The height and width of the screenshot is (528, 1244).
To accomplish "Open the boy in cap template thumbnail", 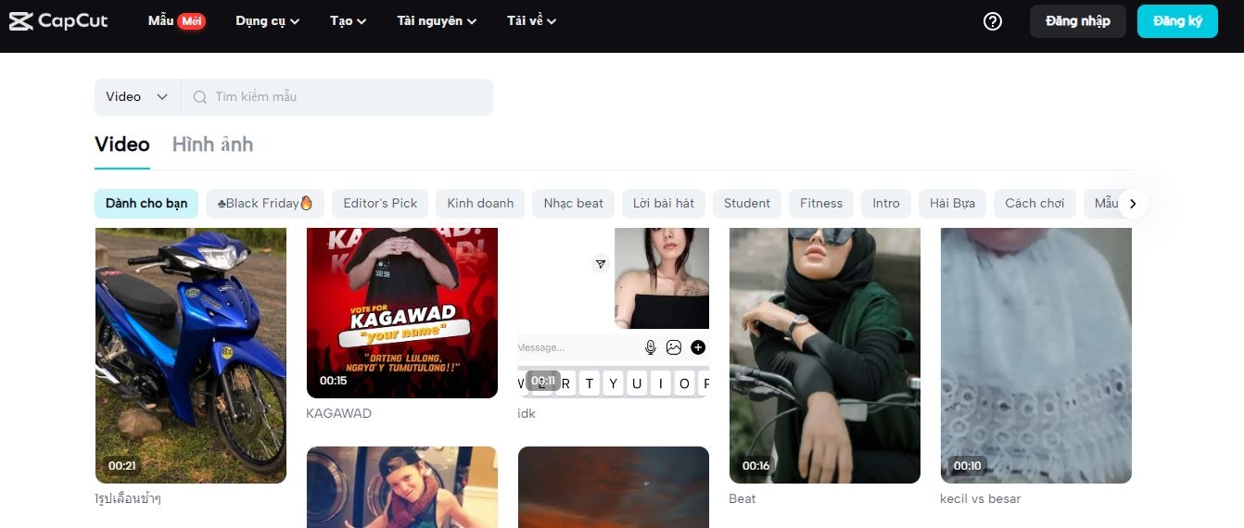I will pyautogui.click(x=402, y=487).
